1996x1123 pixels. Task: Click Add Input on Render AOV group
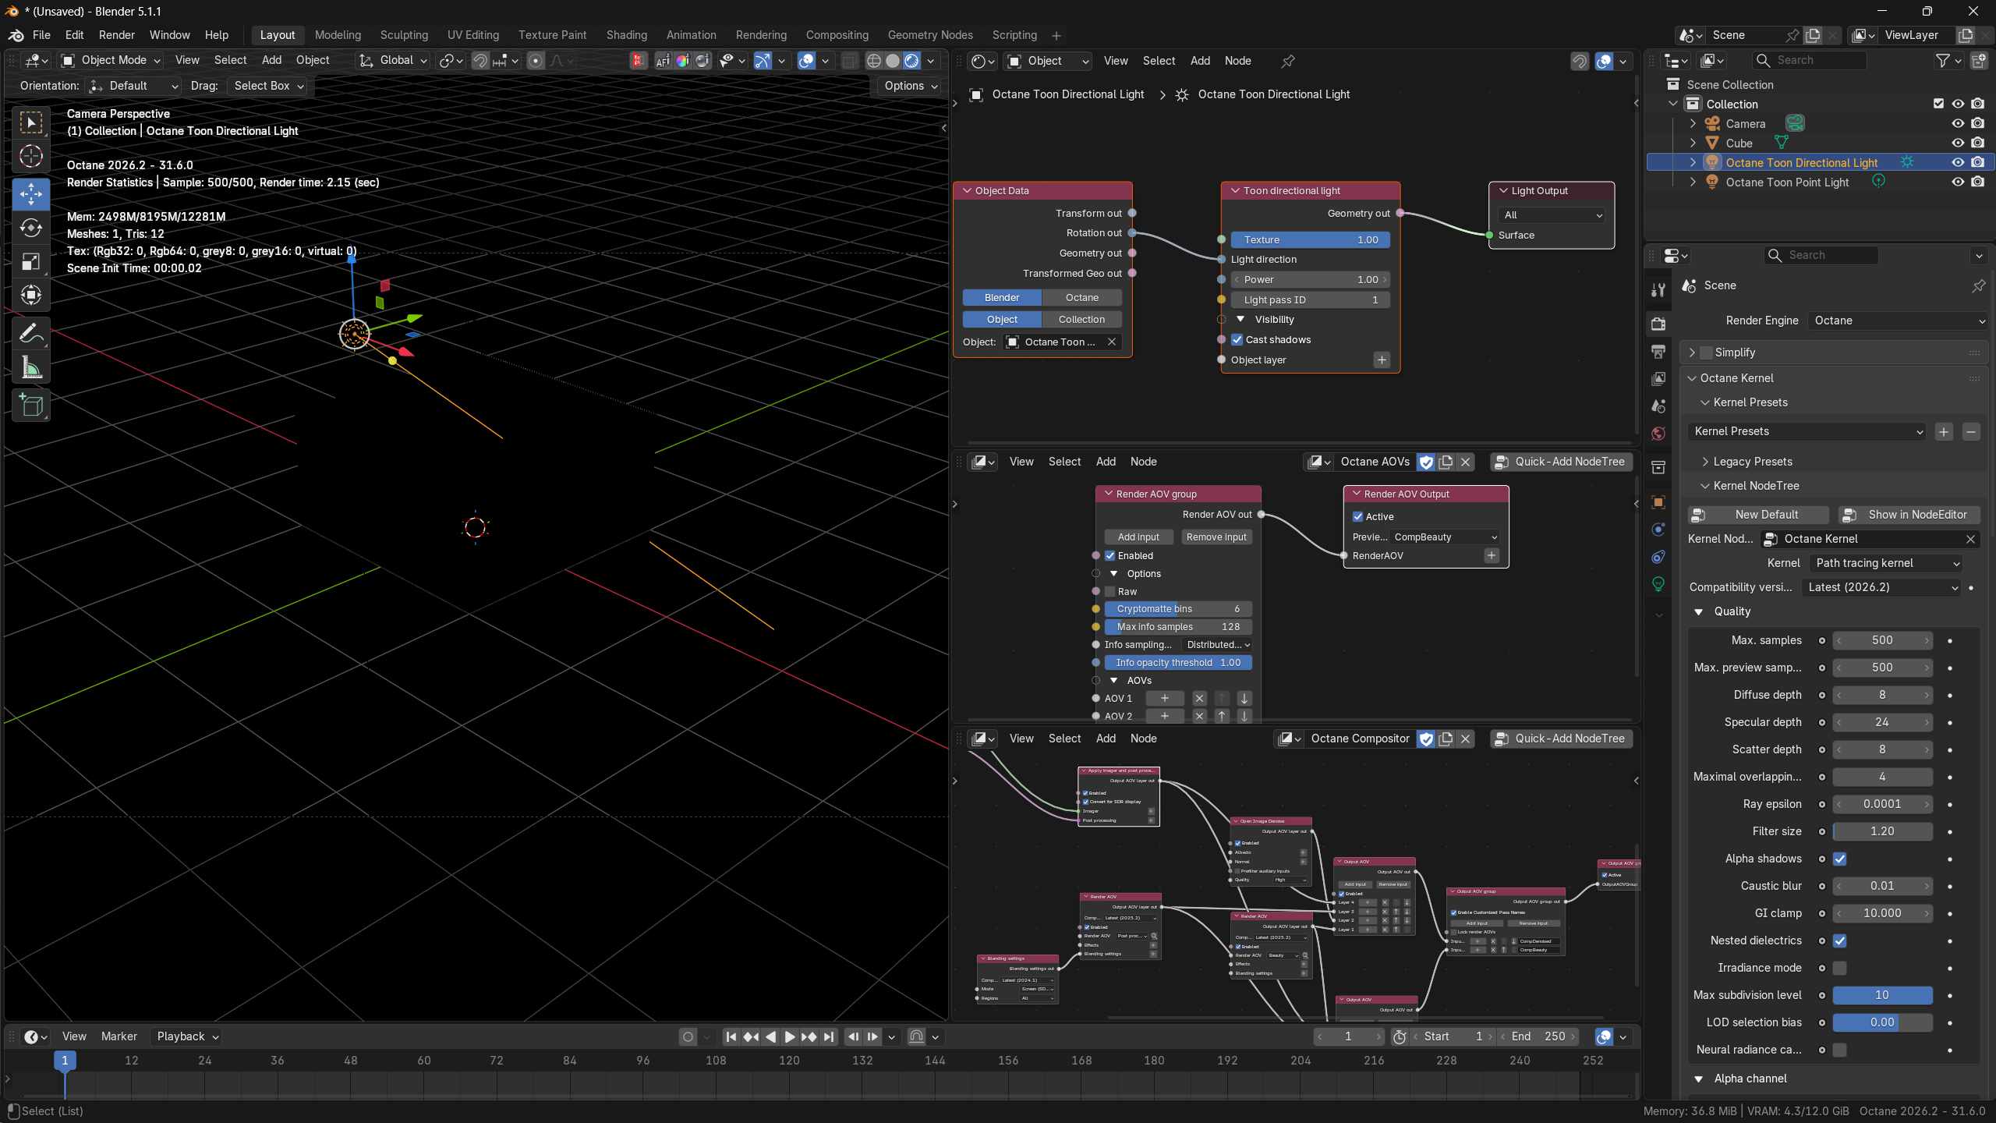click(1138, 537)
